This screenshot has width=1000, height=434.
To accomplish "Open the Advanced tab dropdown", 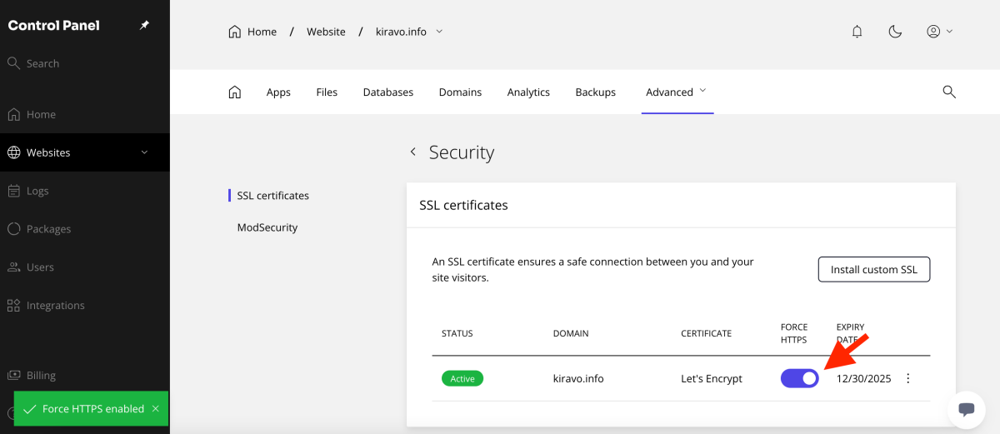I will tap(676, 92).
